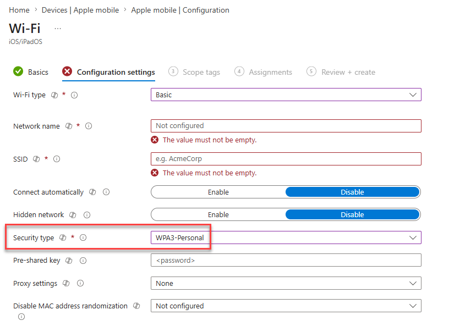Expand the Proxy settings dropdown showing None
460x326 pixels.
coord(286,283)
